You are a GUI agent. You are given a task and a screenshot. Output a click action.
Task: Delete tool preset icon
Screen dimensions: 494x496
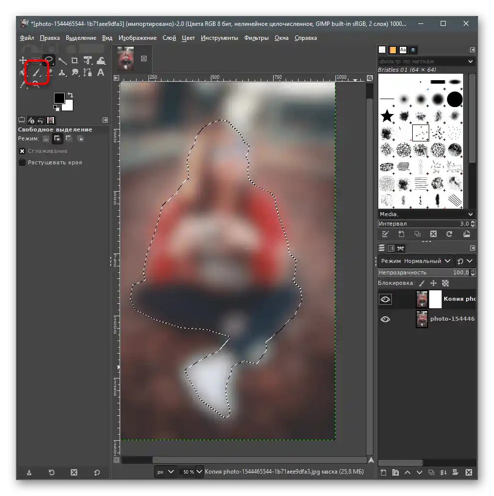point(74,472)
